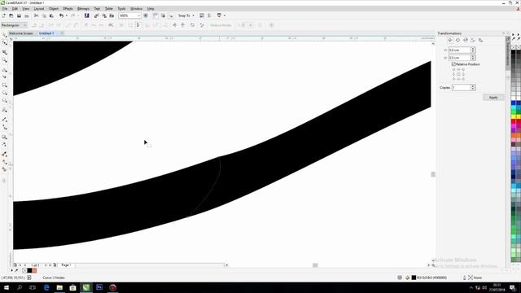Open Scale and Mirror tab in Transformations
The image size is (521, 293).
(x=465, y=40)
